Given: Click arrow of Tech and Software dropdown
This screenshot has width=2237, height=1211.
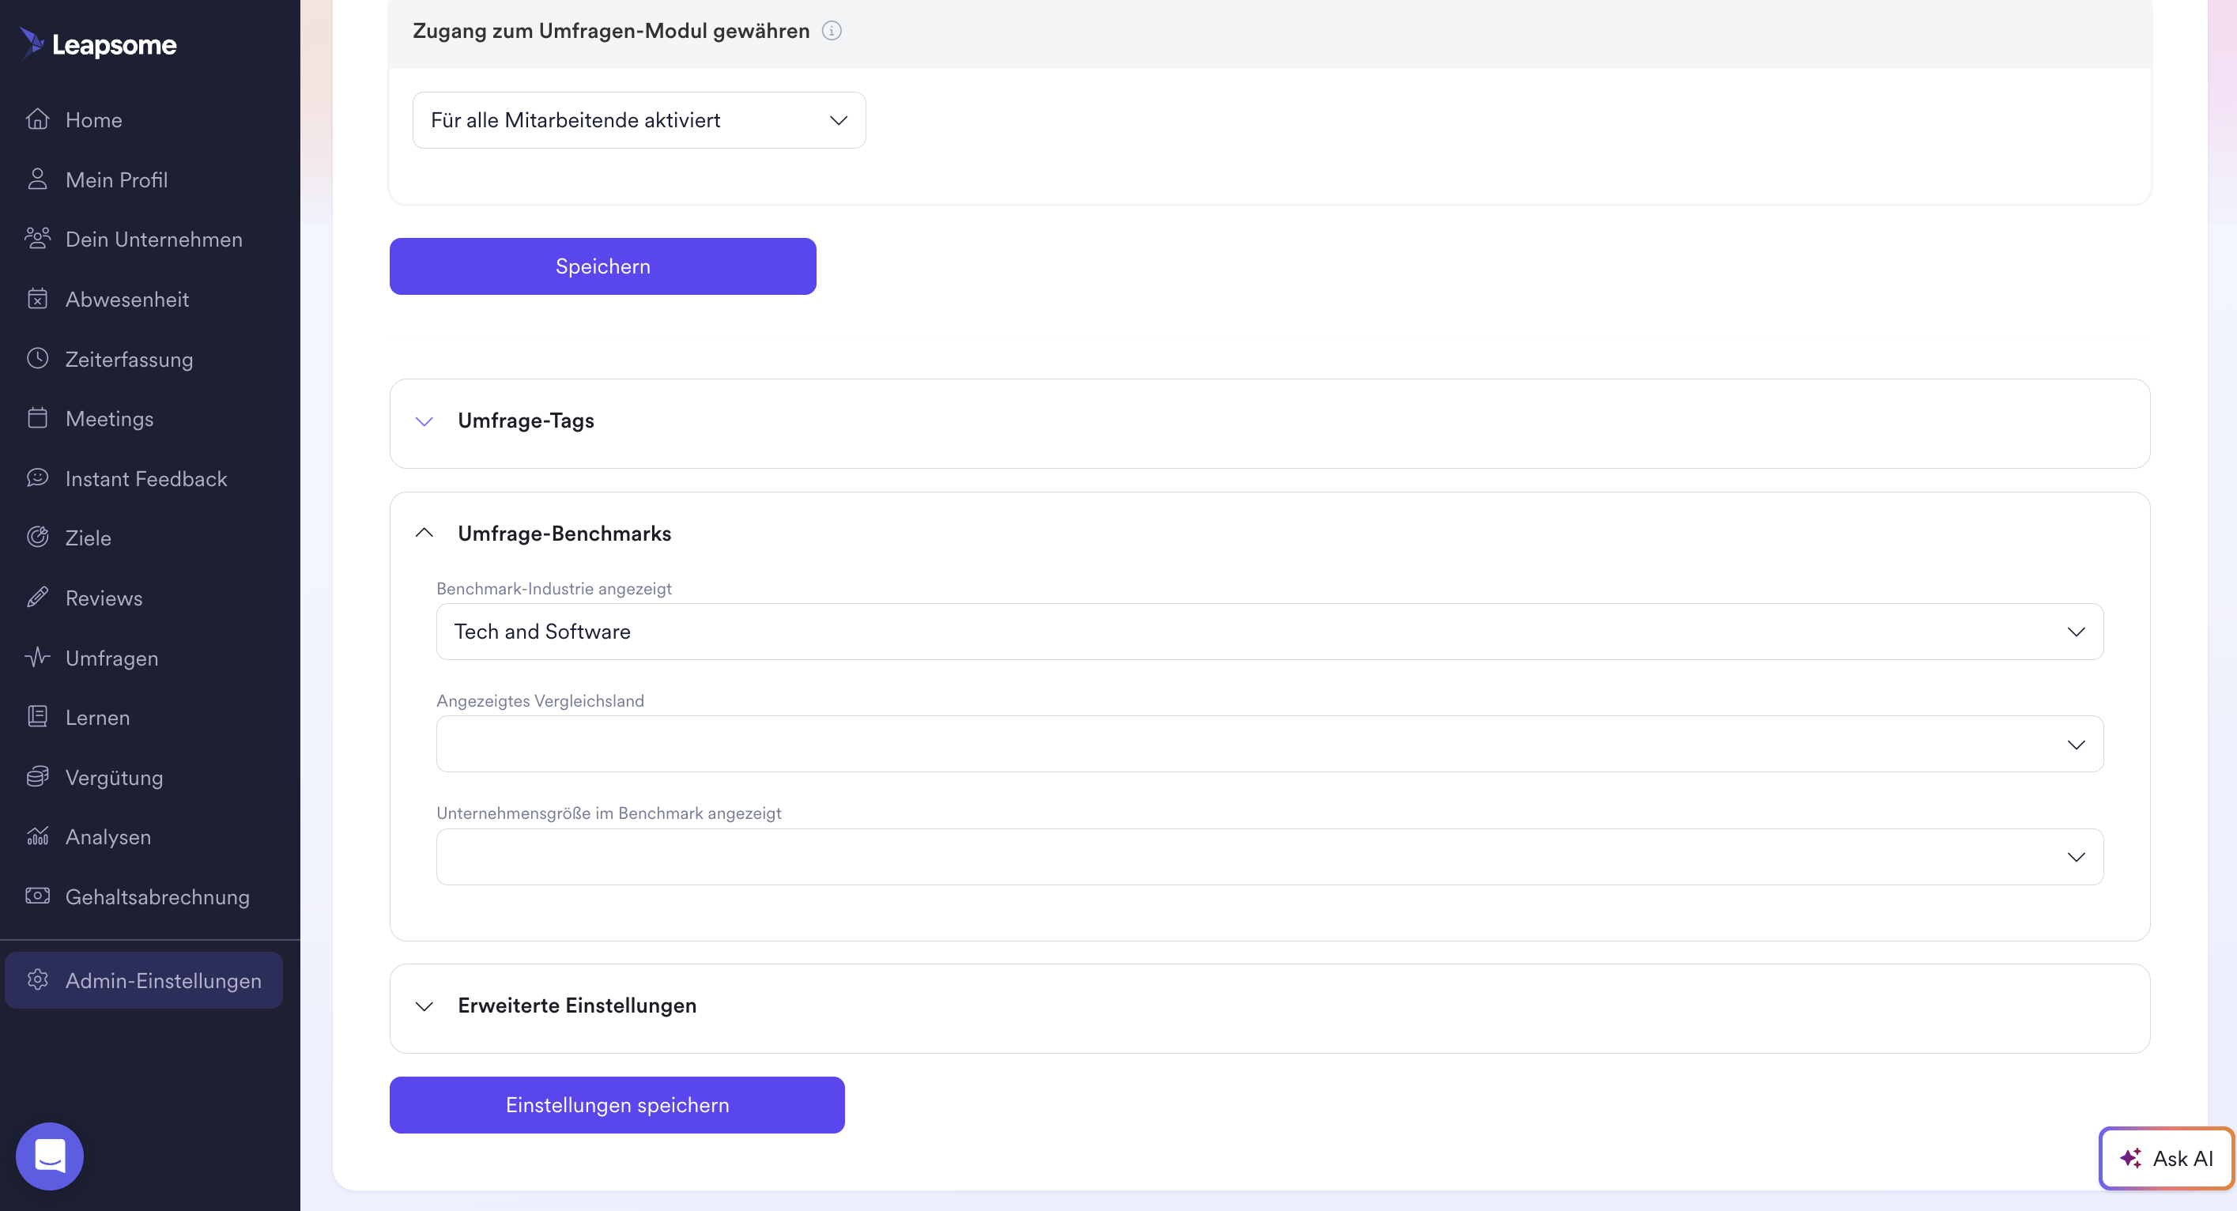Looking at the screenshot, I should (2076, 632).
